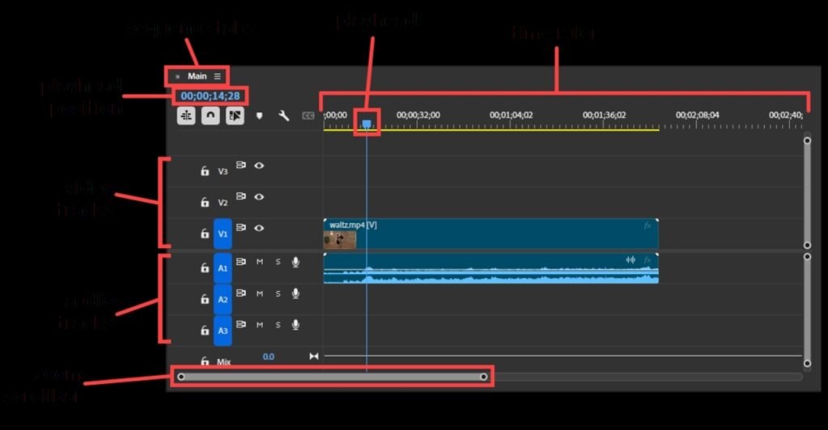
Task: Toggle sync lock on track V2
Action: (241, 196)
